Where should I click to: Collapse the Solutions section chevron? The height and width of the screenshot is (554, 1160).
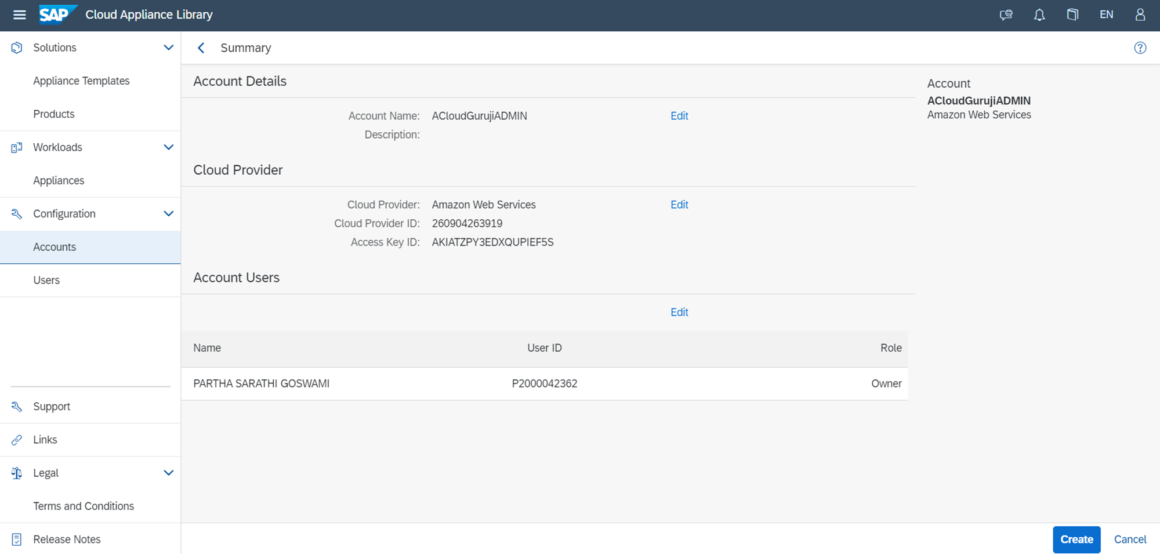pyautogui.click(x=168, y=48)
